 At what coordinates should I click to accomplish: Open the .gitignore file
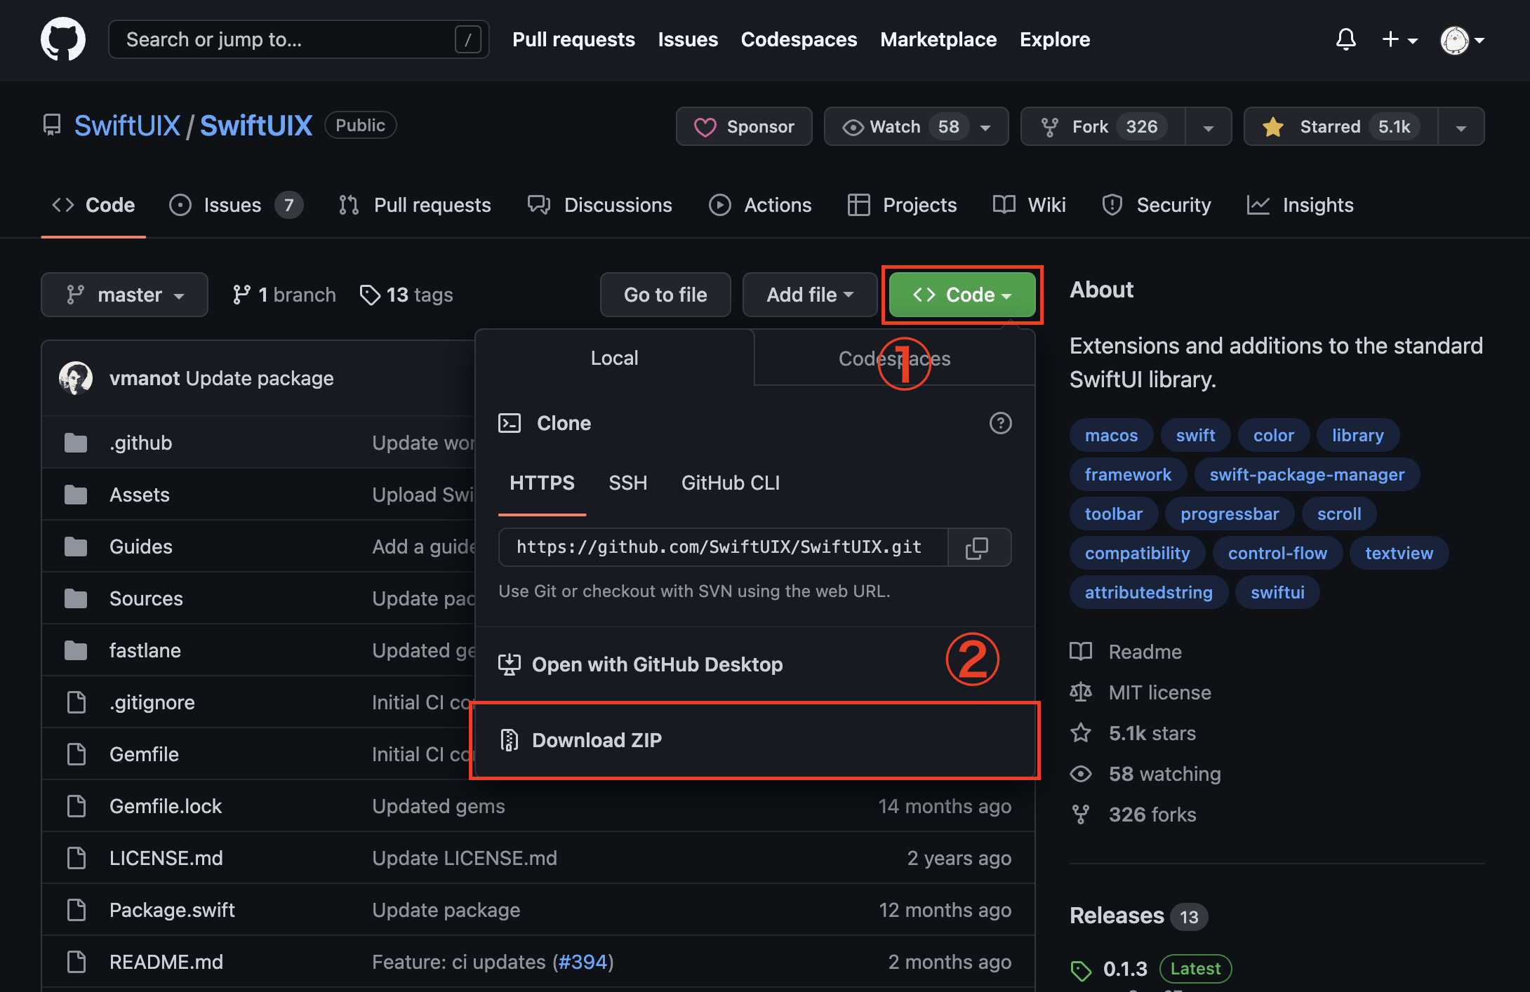[x=152, y=702]
